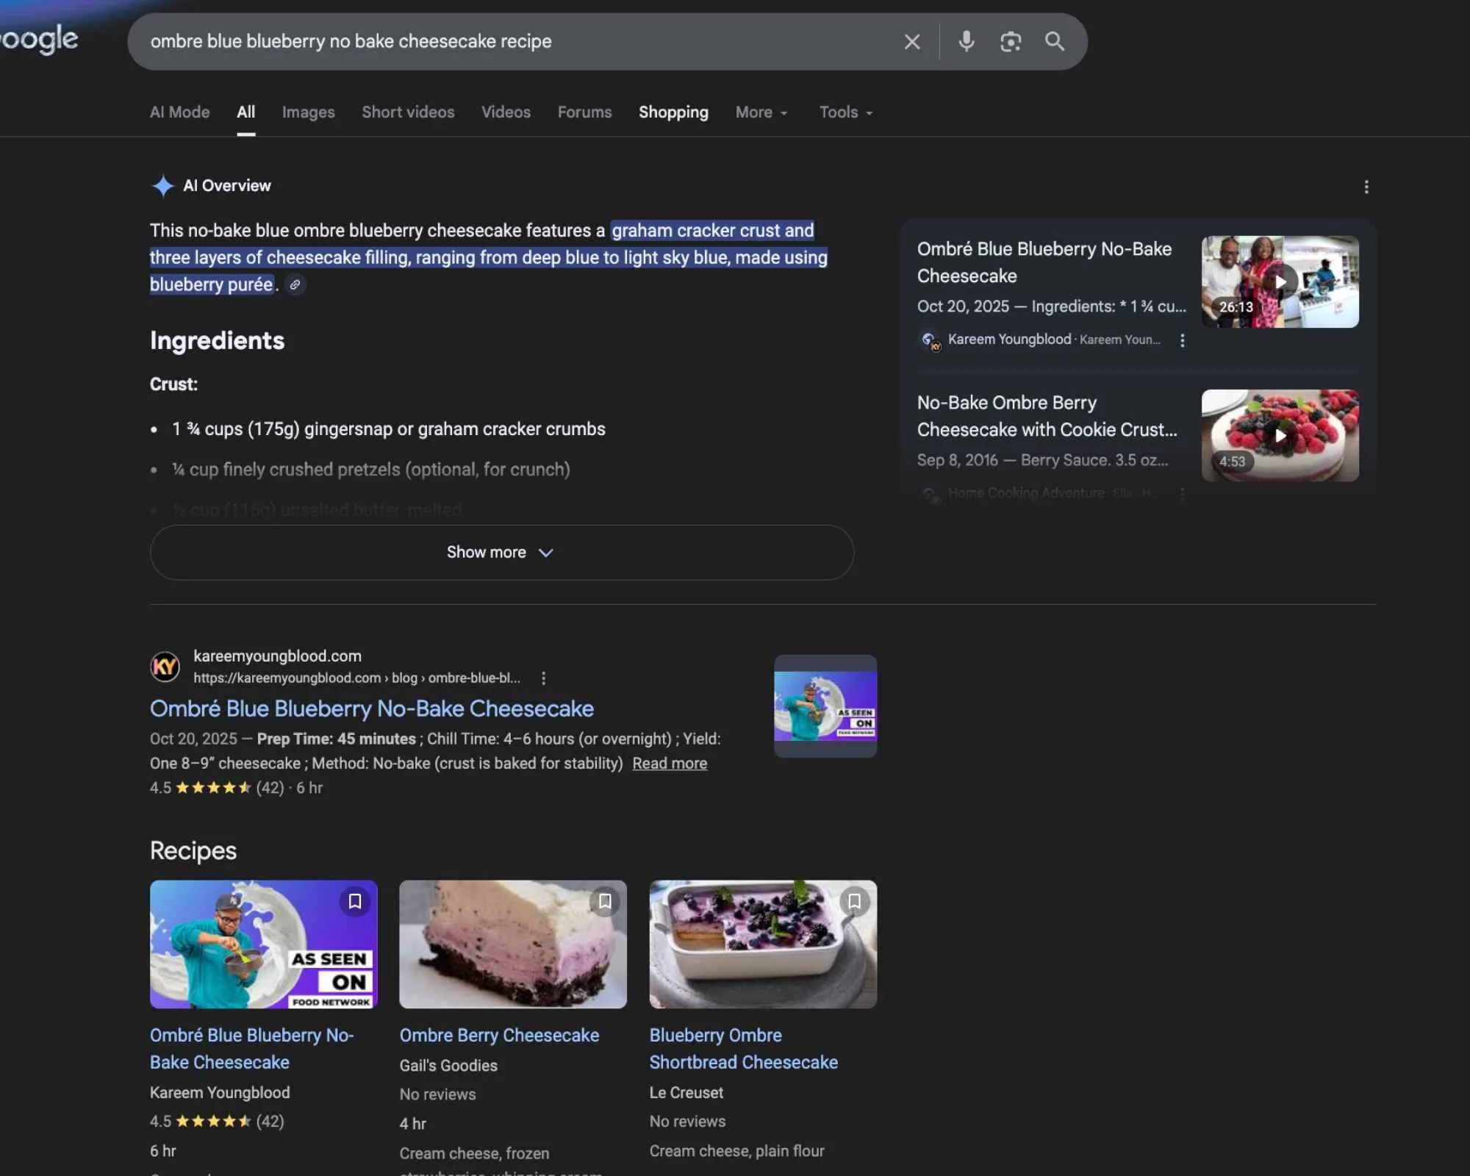Screen dimensions: 1470x1176
Task: Expand the More search filters dropdown
Action: (x=761, y=112)
